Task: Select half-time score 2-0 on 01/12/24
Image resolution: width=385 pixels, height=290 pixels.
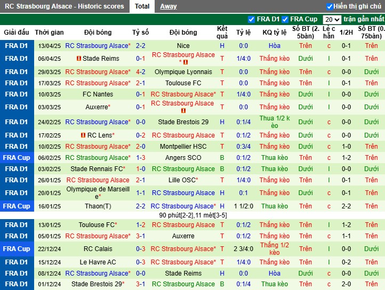Action: point(346,284)
